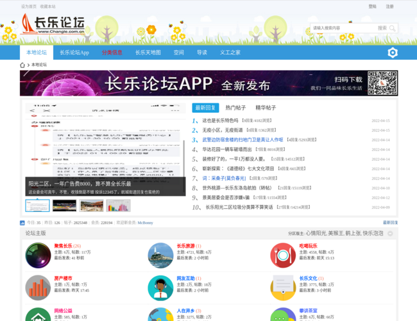Viewport: 417px width, 321px height.
Task: Open 长乐天地图 nav item
Action: click(148, 53)
